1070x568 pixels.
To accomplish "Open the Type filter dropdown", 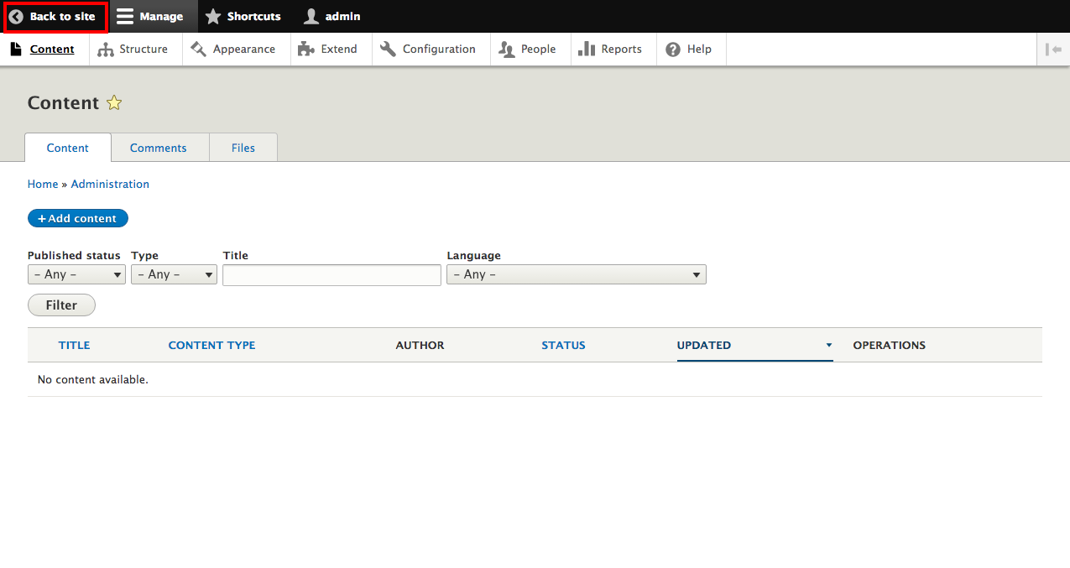I will (x=174, y=274).
